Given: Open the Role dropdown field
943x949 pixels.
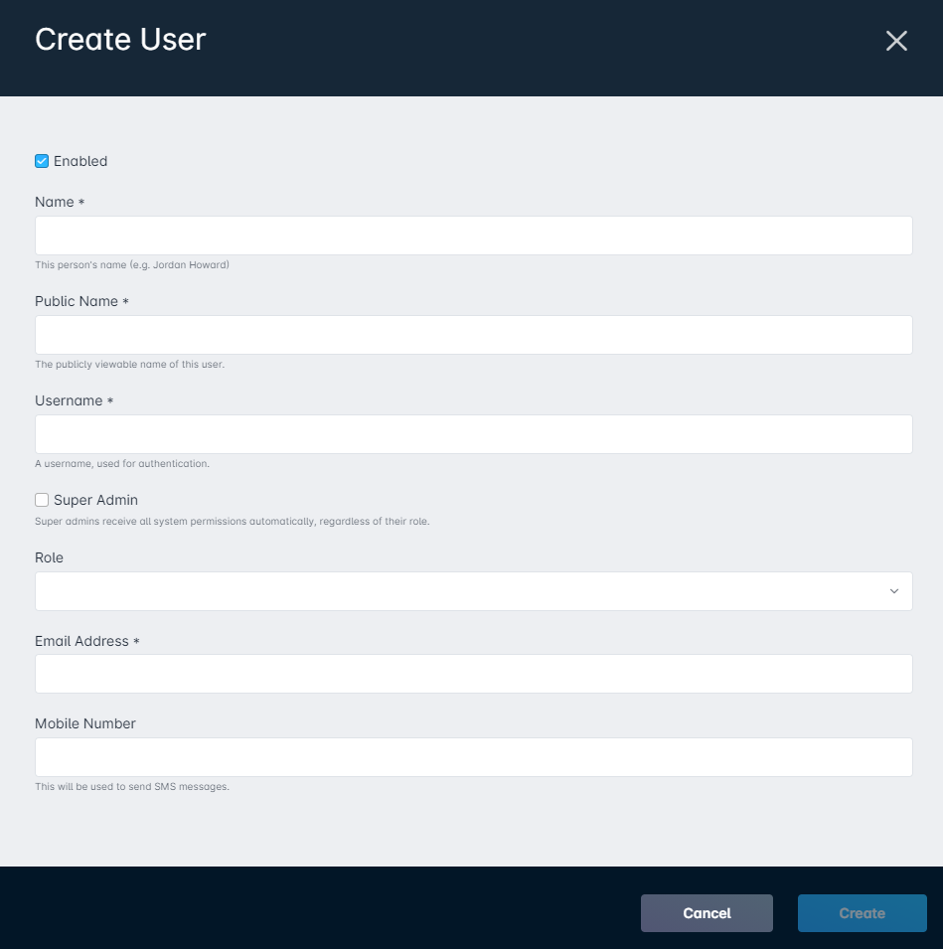Looking at the screenshot, I should coord(474,591).
